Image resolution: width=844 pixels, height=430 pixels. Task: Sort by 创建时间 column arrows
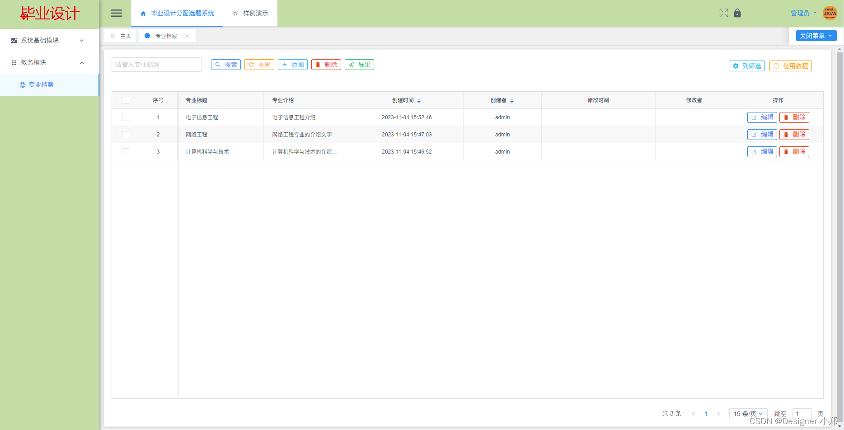(419, 100)
